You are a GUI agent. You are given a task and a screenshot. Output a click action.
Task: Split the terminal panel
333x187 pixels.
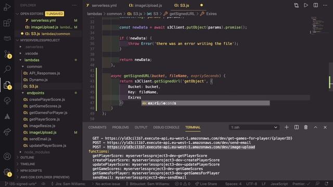pos(297,127)
